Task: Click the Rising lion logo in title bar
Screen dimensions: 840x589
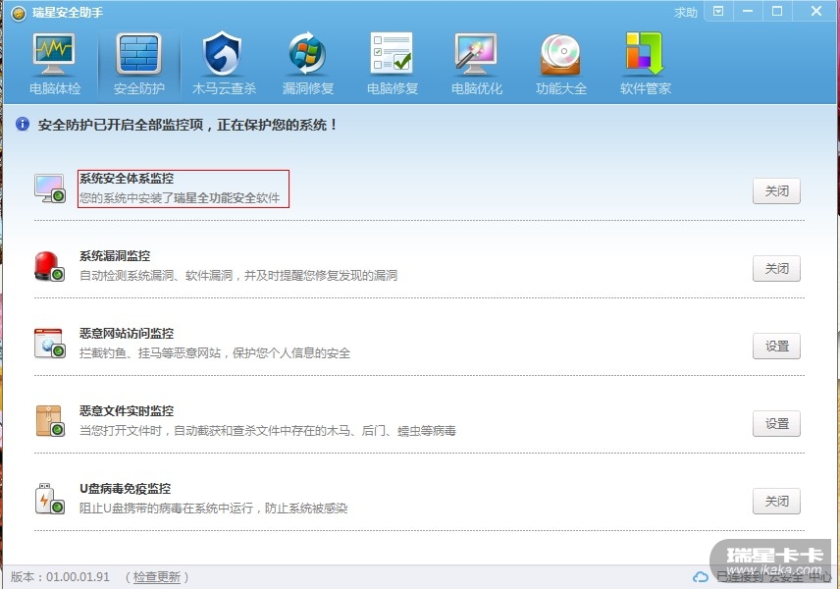Action: [19, 13]
